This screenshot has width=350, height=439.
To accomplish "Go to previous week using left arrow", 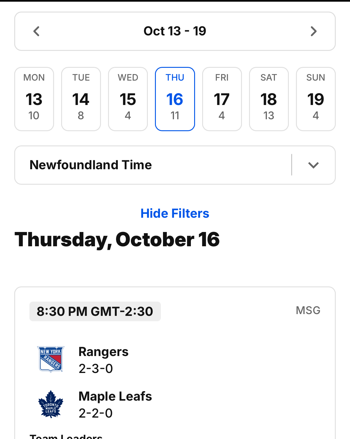I will (37, 31).
